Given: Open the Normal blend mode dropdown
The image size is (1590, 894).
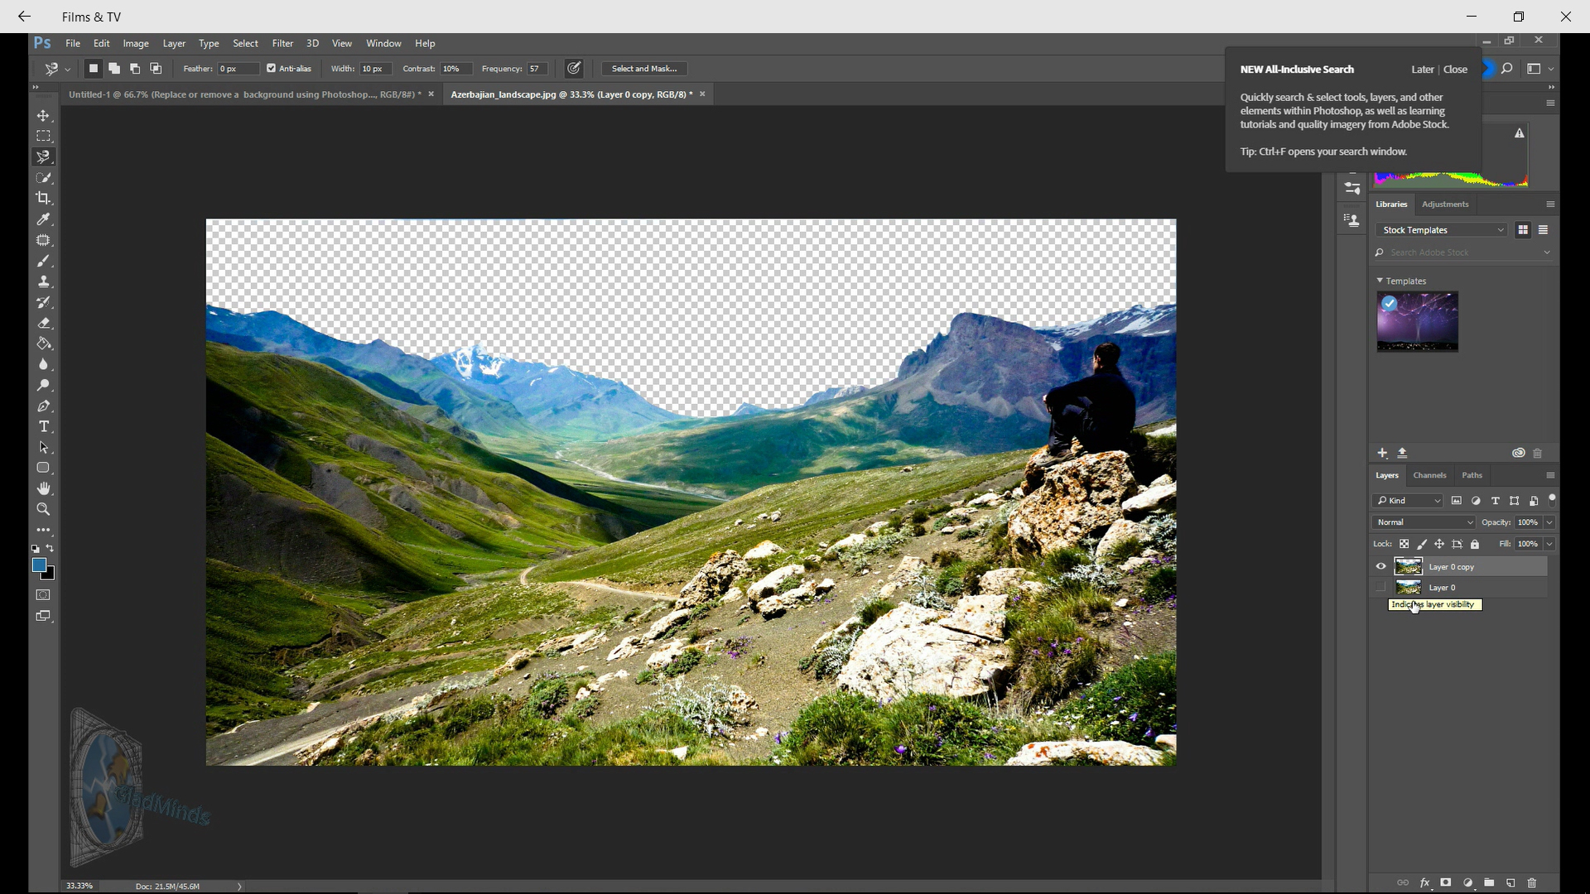Looking at the screenshot, I should [1424, 522].
